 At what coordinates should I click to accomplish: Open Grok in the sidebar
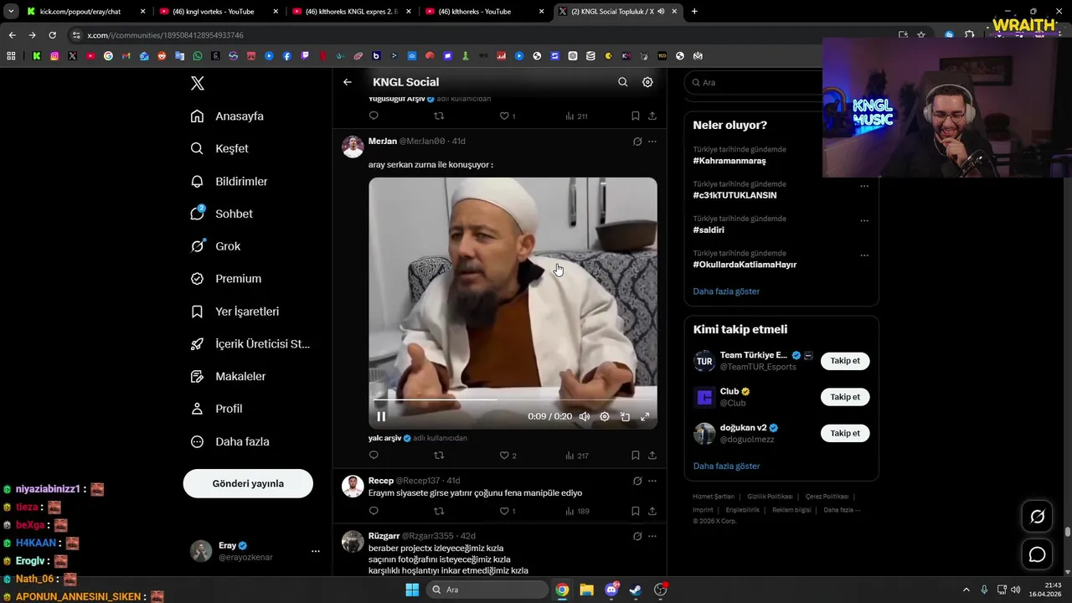(215, 246)
